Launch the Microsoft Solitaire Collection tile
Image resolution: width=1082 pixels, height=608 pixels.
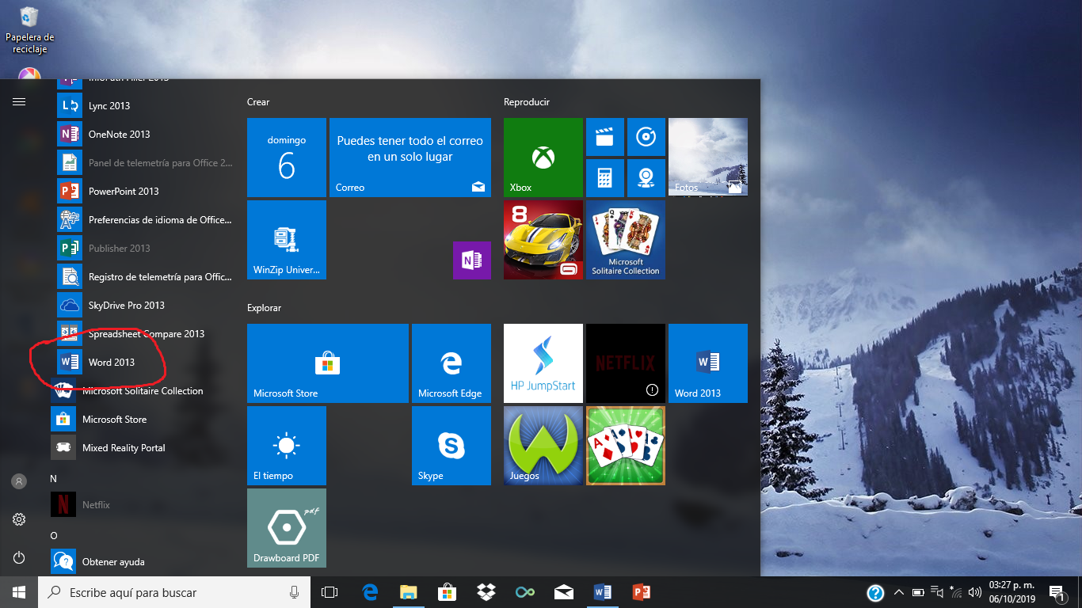click(625, 240)
